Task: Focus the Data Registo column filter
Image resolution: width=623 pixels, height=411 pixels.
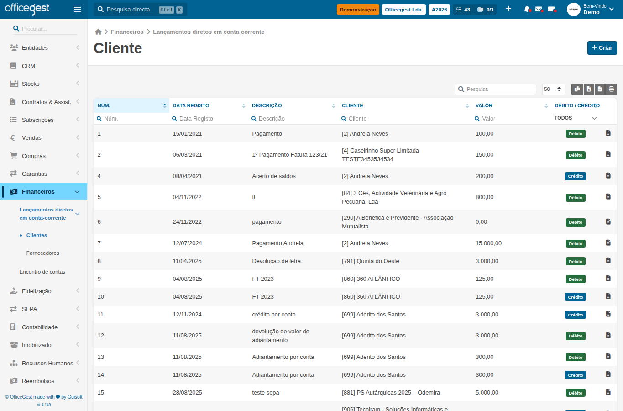Action: point(209,118)
